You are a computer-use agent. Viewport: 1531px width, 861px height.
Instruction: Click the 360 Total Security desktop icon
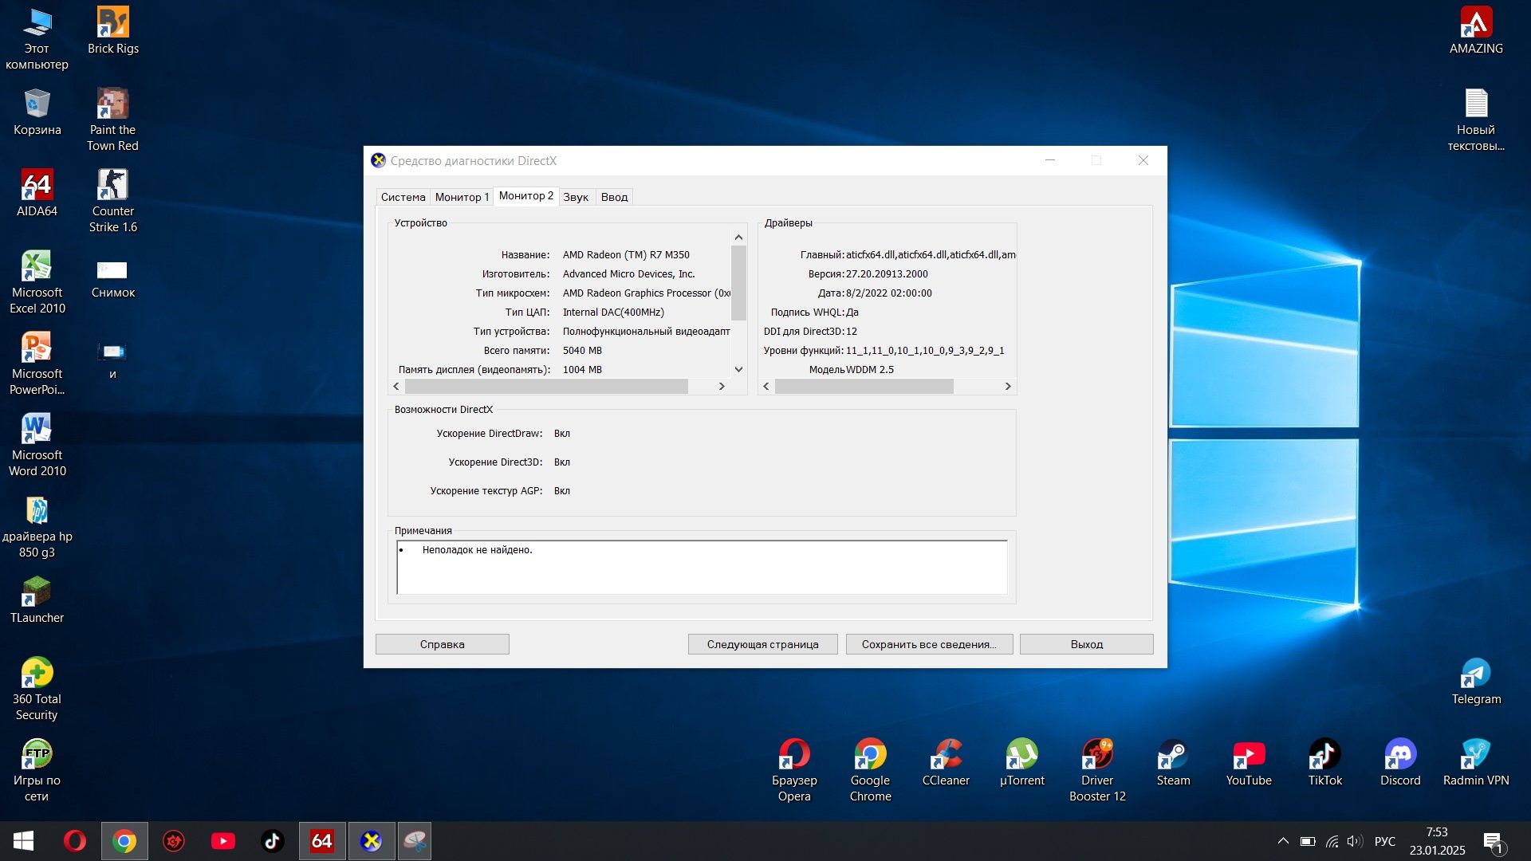coord(37,689)
